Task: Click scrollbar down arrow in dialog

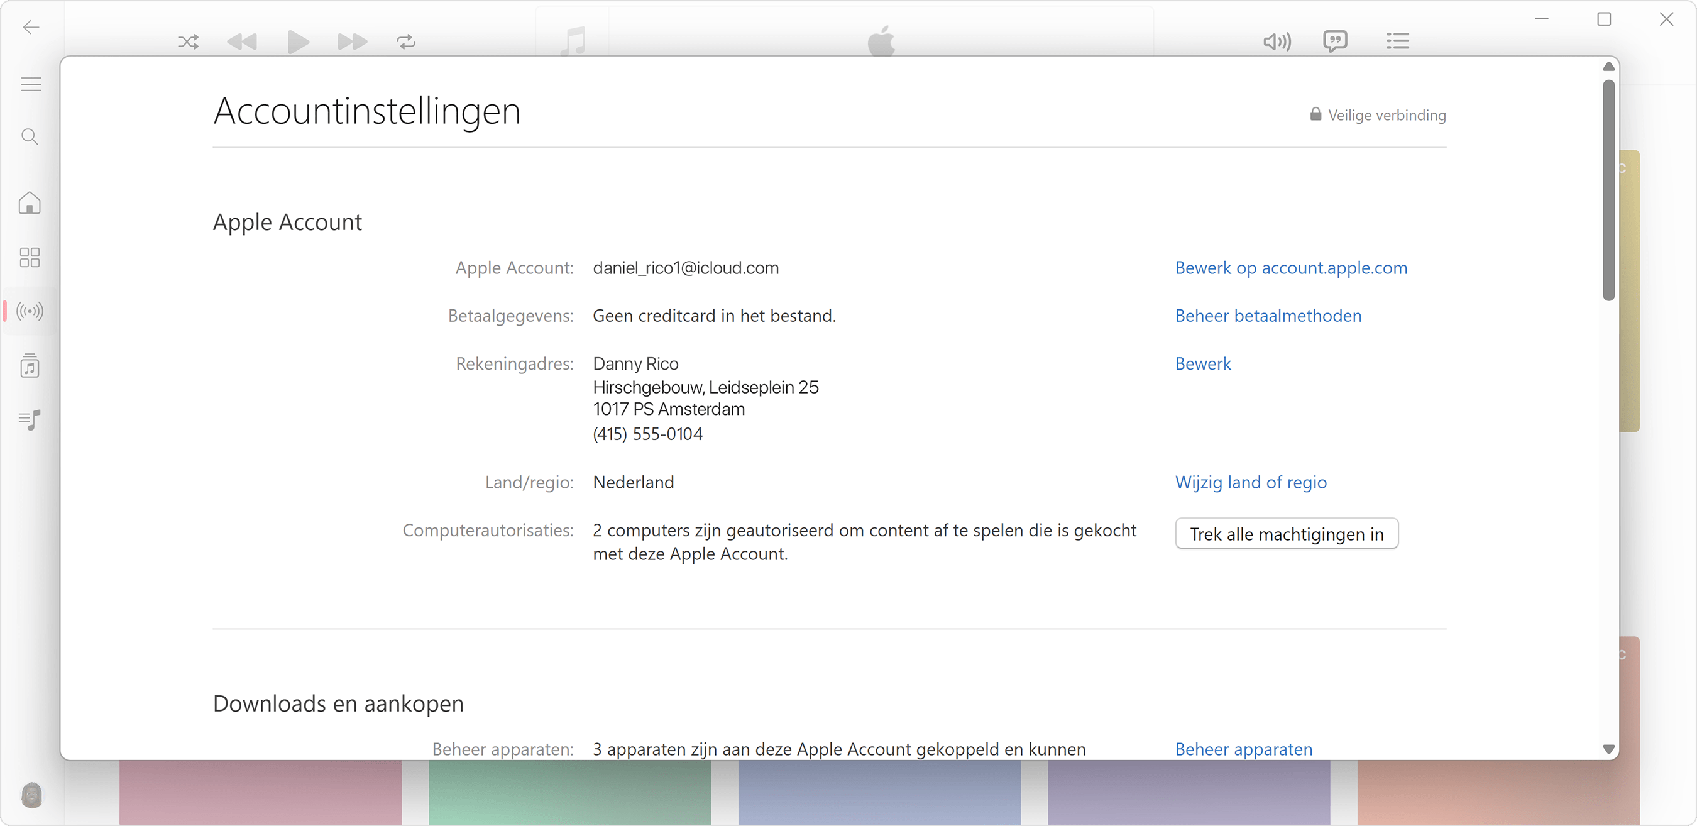Action: tap(1609, 749)
